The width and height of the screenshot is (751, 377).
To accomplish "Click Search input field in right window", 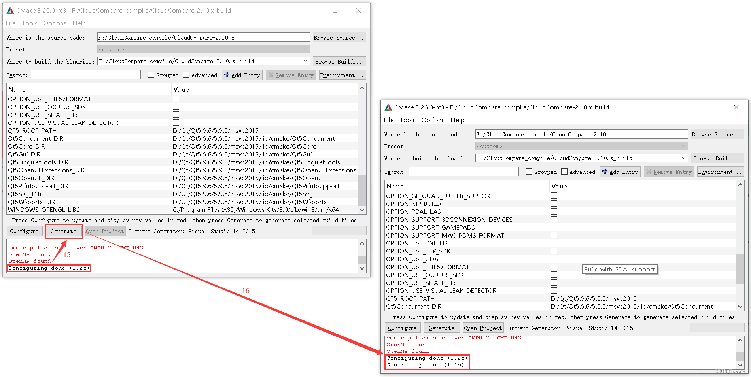I will (464, 172).
